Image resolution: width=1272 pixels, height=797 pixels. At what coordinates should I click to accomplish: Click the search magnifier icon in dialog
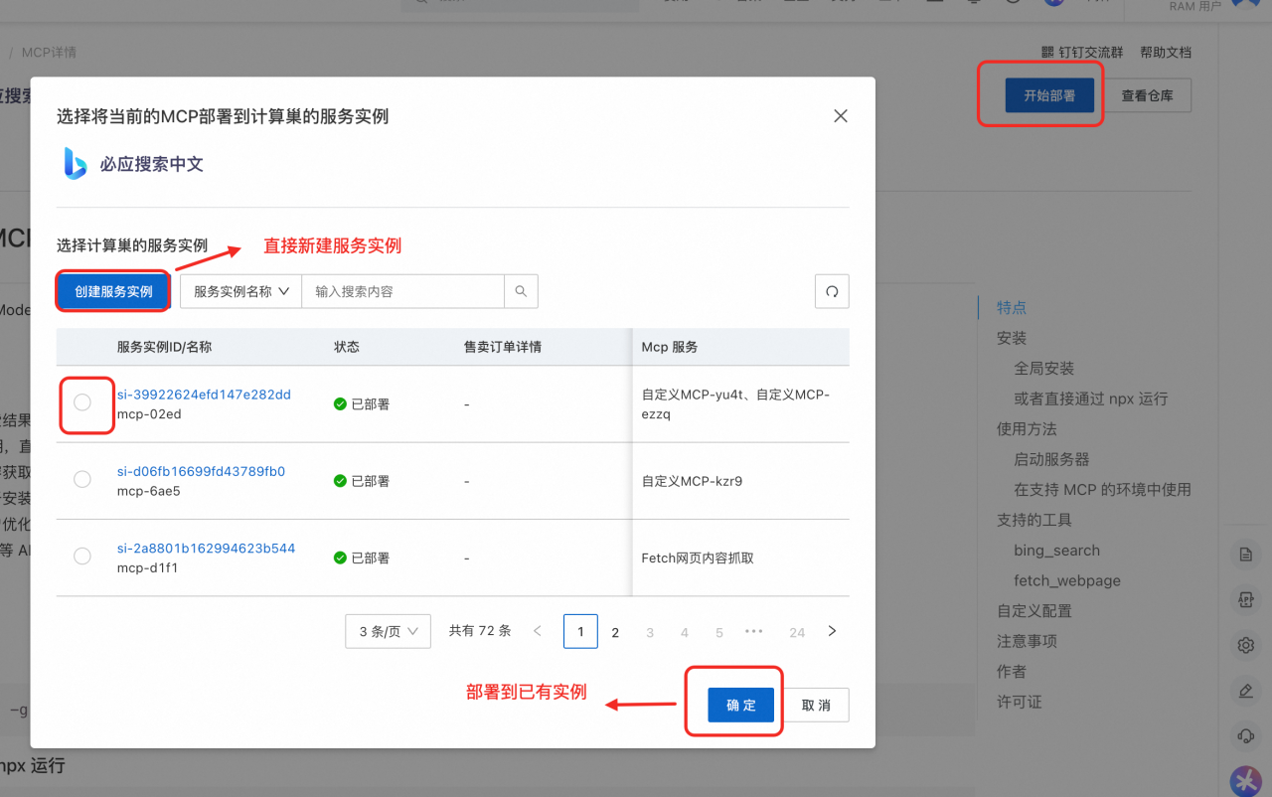pos(521,292)
